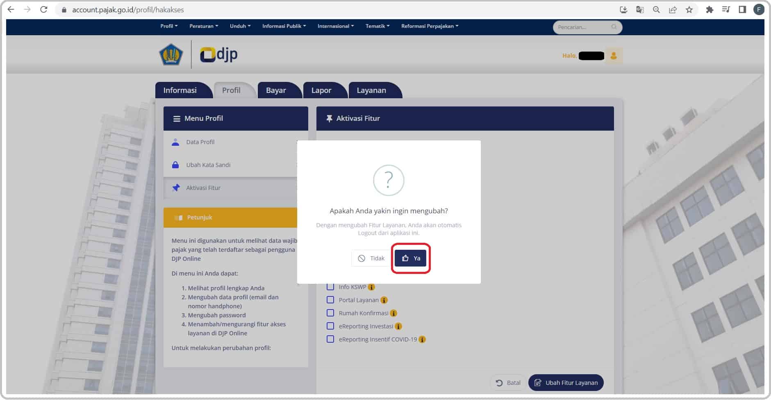Open the browser extensions puzzle icon
771x400 pixels.
tap(710, 9)
